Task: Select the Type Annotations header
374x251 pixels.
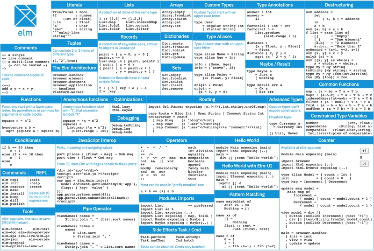Action: 274,5
